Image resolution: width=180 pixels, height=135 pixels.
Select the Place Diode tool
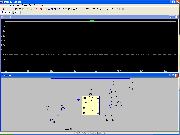tap(100, 9)
